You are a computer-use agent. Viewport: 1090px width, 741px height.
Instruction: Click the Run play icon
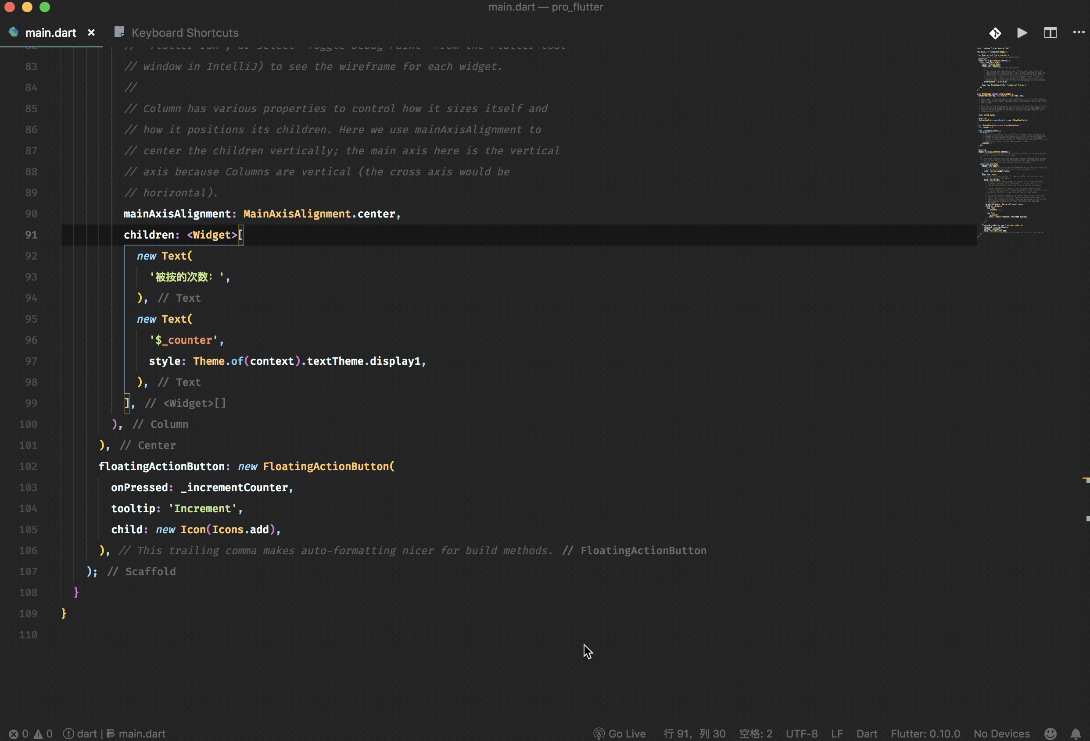(1022, 33)
